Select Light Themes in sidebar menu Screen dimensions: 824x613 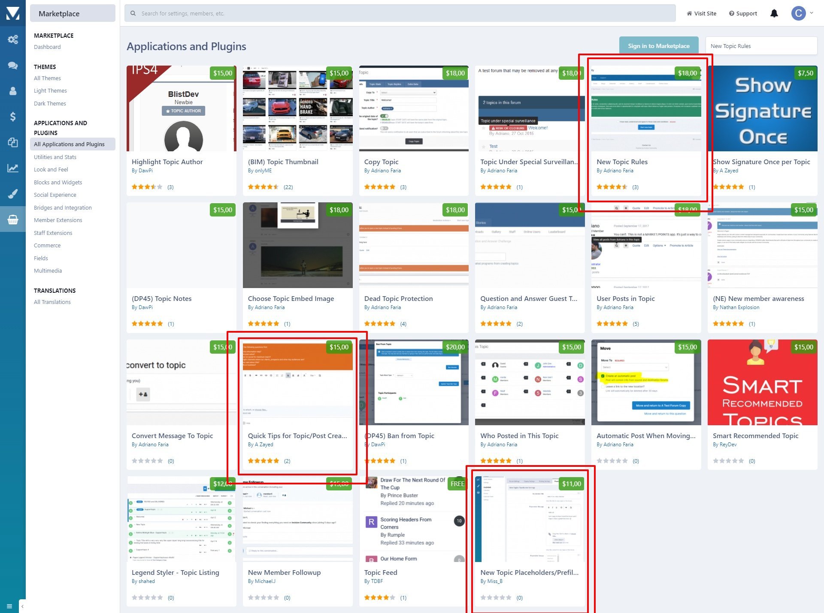(x=50, y=91)
